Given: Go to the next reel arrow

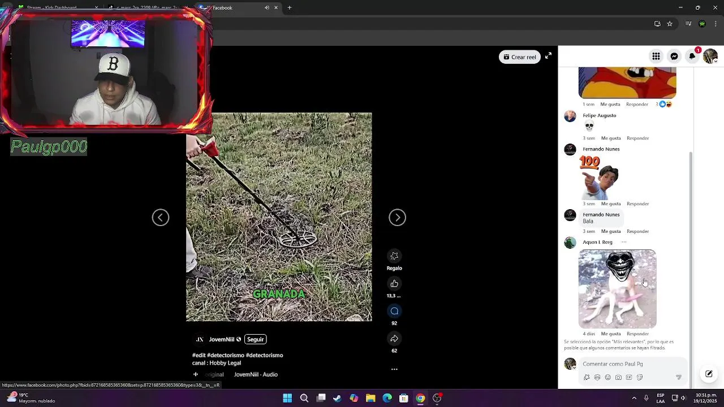Looking at the screenshot, I should [397, 218].
